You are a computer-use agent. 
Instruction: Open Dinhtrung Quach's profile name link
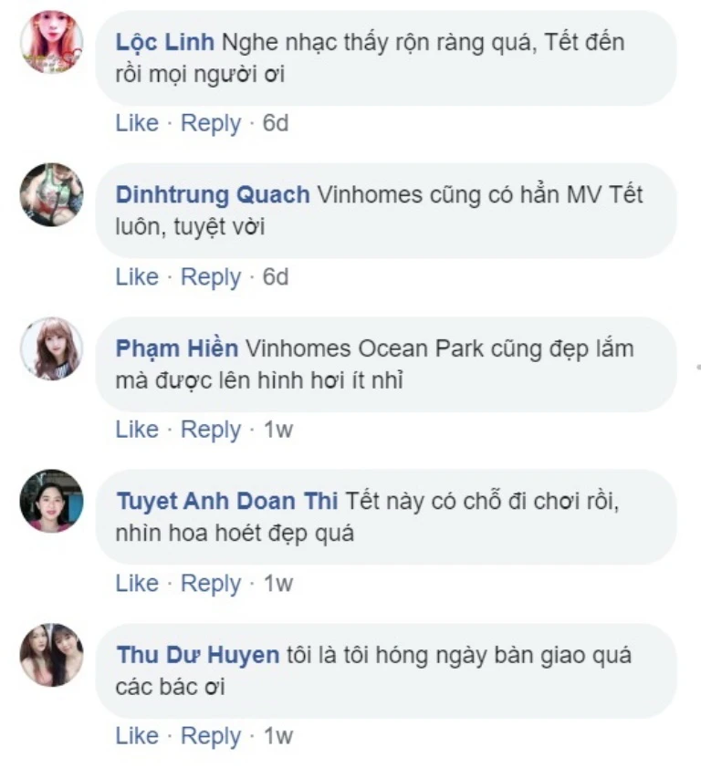[x=213, y=195]
